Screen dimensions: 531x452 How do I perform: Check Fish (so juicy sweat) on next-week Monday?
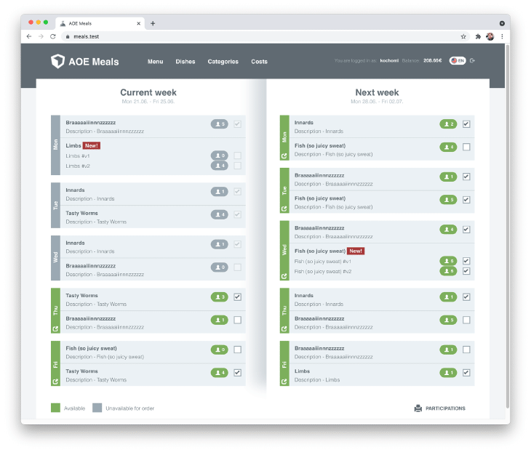(x=466, y=147)
